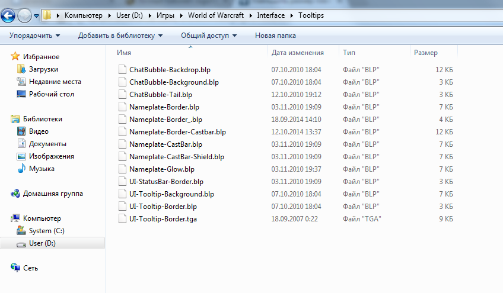Go back with the blue Back arrow
Image resolution: width=503 pixels, height=293 pixels.
pos(8,15)
